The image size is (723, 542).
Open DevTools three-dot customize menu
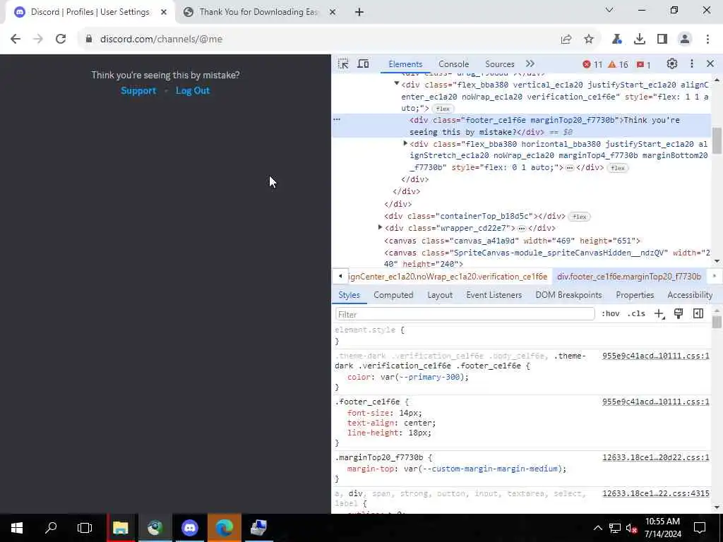pos(692,64)
